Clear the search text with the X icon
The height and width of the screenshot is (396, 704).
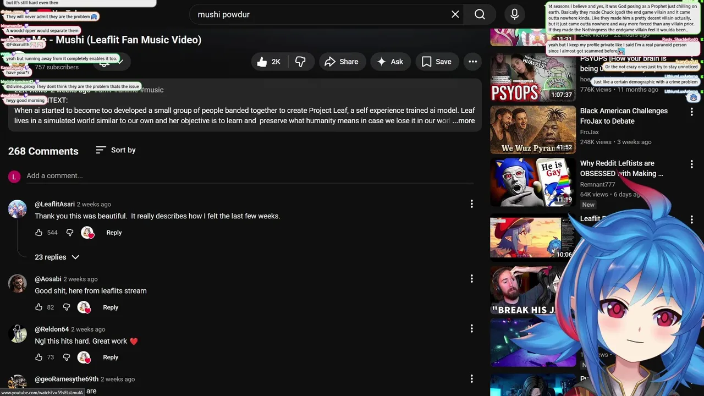455,14
